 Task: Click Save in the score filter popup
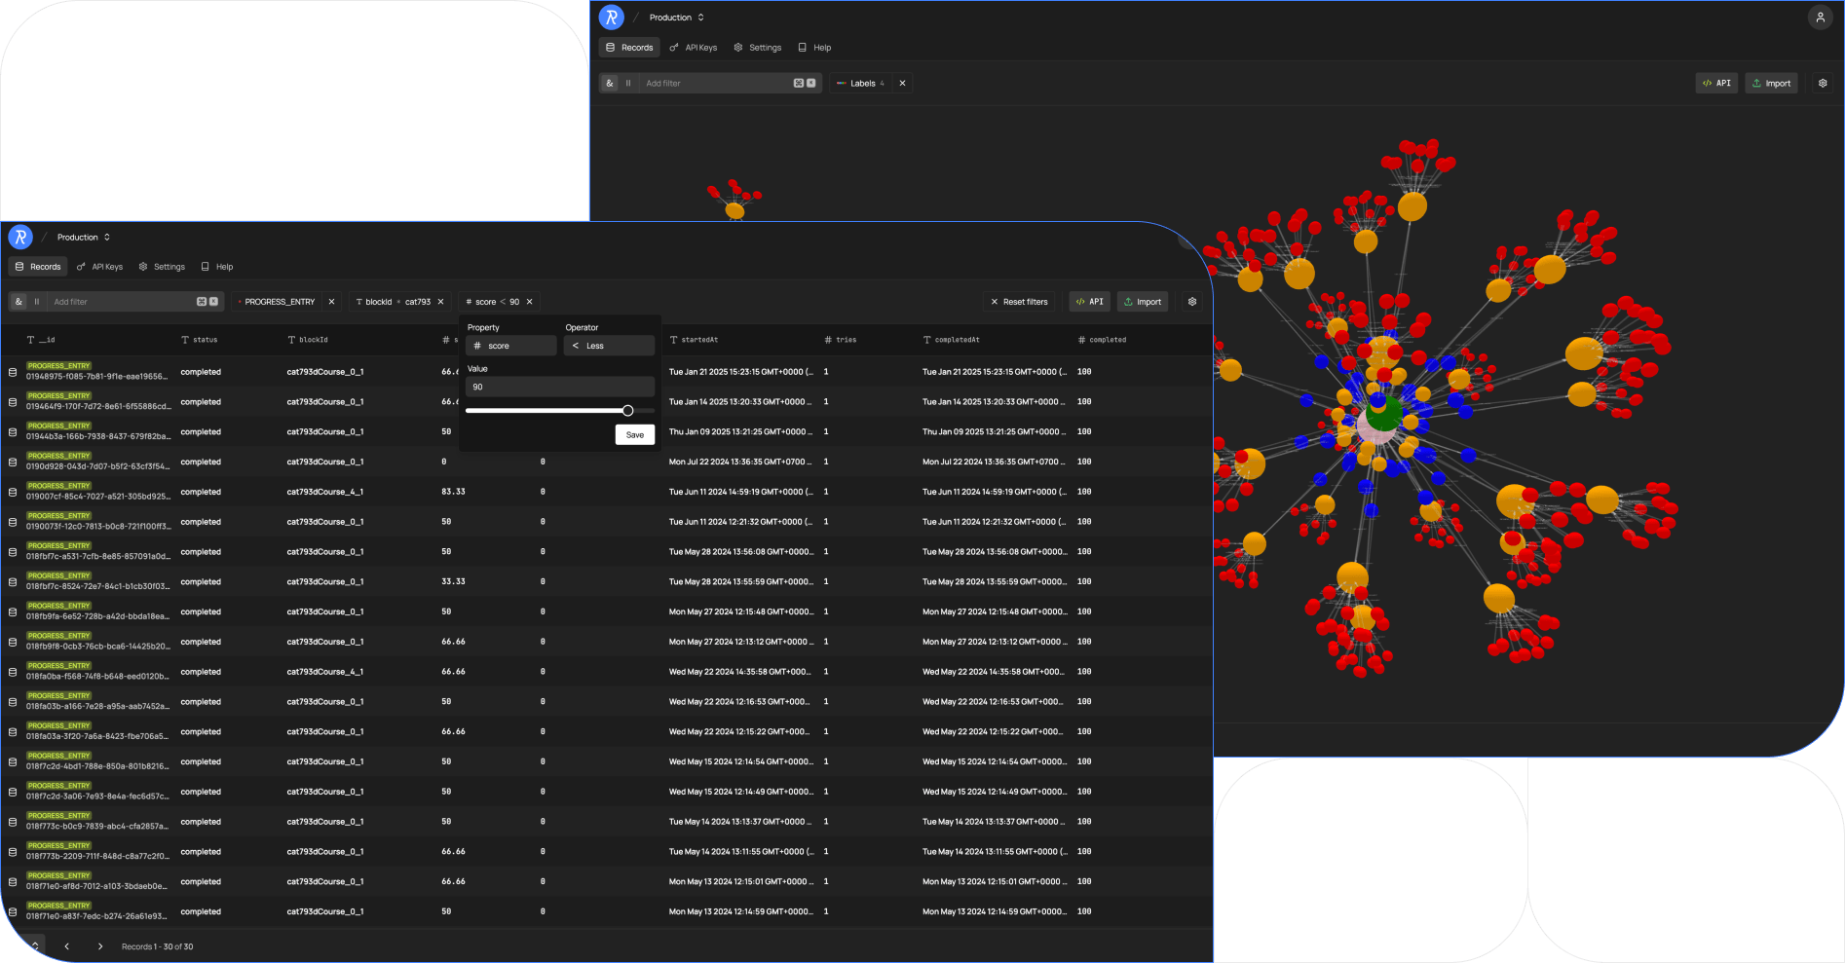coord(635,435)
